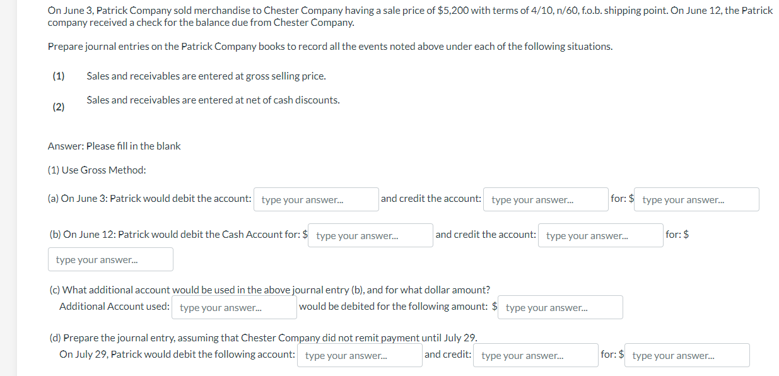Viewport: 779px width, 376px height.
Task: Click the Additional Account used field
Action: [x=234, y=307]
